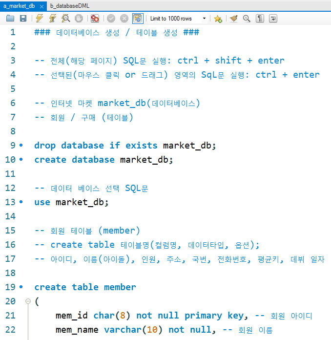Toggle word wrap with the wrap arrow icon
The height and width of the screenshot is (340, 331).
coord(273,19)
